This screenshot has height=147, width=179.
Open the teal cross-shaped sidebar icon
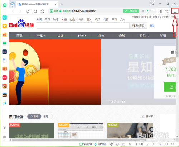(5, 18)
